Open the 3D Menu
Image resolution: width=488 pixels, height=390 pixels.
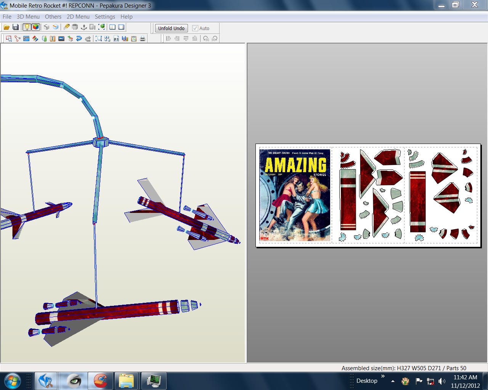pyautogui.click(x=27, y=17)
